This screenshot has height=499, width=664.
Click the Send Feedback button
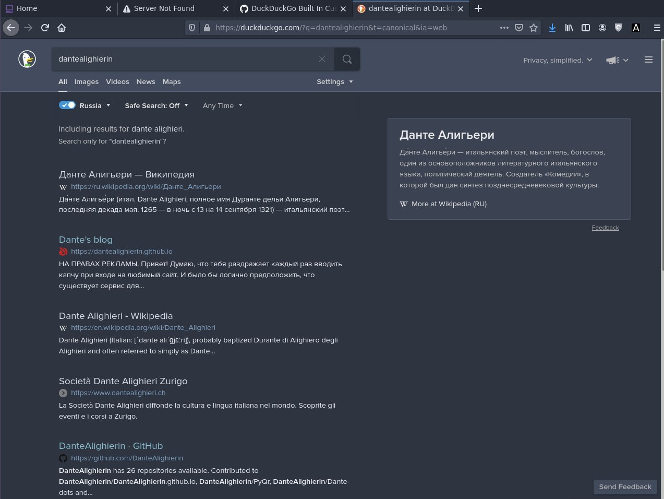click(625, 487)
